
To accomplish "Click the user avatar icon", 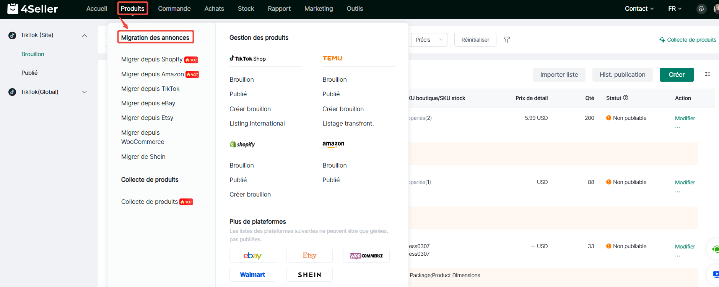I will 716,9.
